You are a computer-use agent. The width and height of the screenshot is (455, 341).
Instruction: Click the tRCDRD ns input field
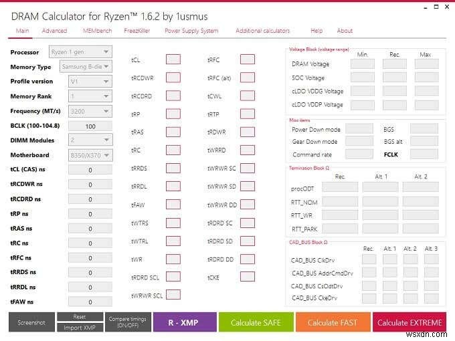90,199
